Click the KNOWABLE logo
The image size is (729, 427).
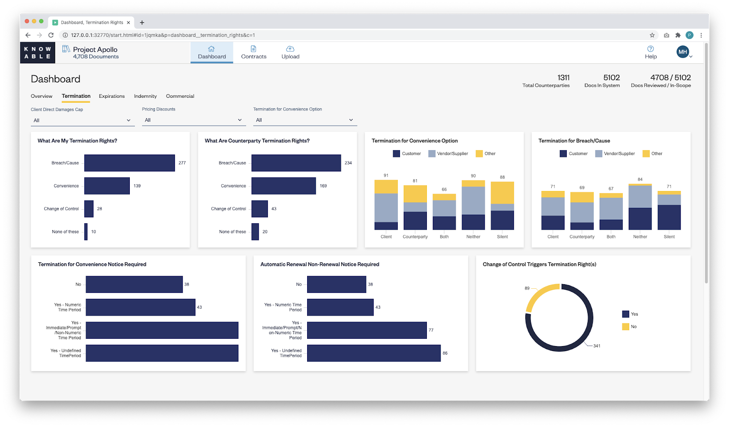pos(37,53)
